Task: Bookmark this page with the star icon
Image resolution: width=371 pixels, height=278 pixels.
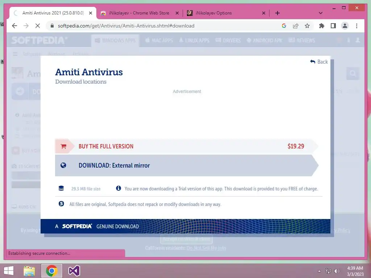Action: pyautogui.click(x=307, y=26)
